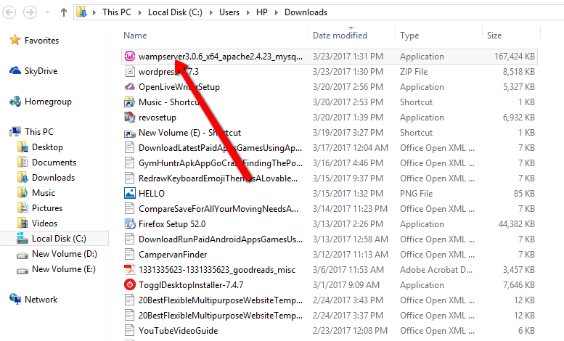Select This PC in navigation pane
Viewport: 564px width, 341px height.
39,132
